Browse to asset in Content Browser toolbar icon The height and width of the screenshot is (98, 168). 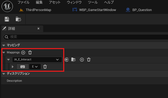coord(18,19)
